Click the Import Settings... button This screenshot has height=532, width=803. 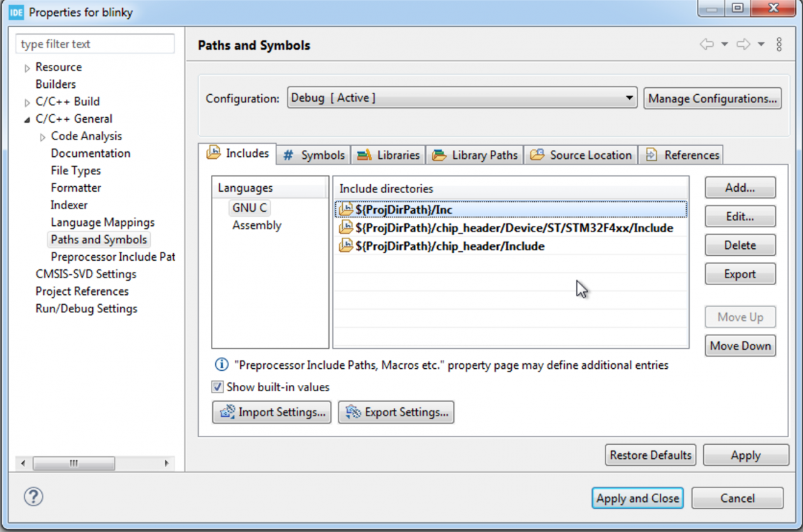[x=272, y=412]
